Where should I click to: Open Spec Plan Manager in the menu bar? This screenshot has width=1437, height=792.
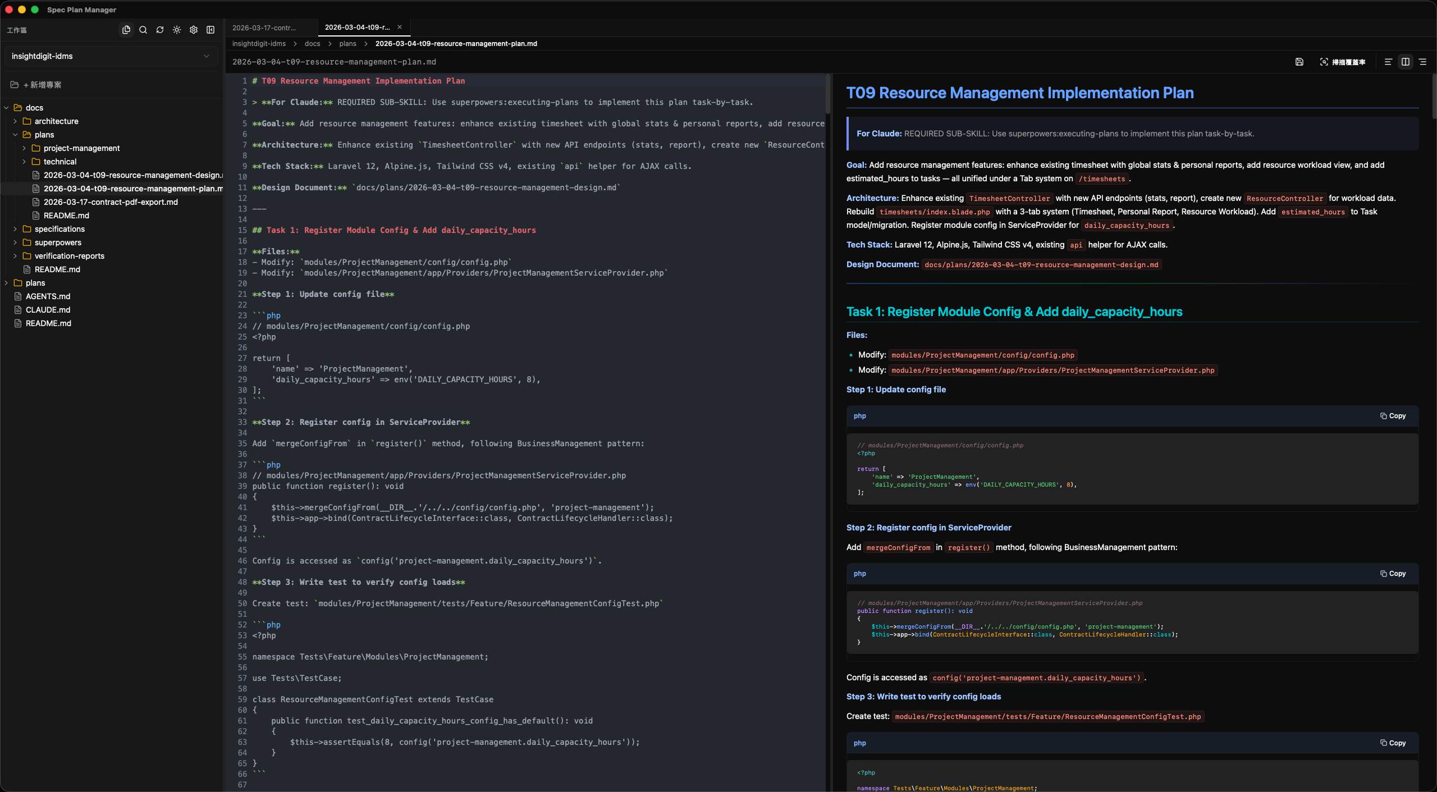click(81, 10)
